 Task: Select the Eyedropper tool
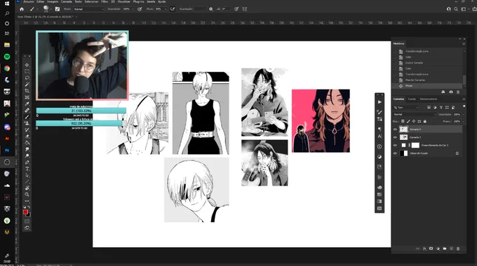[x=27, y=104]
